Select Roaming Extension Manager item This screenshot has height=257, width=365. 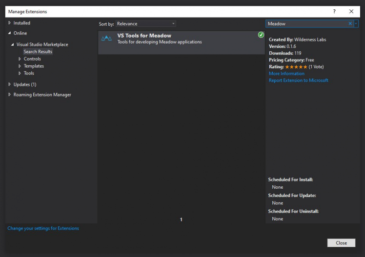(42, 95)
